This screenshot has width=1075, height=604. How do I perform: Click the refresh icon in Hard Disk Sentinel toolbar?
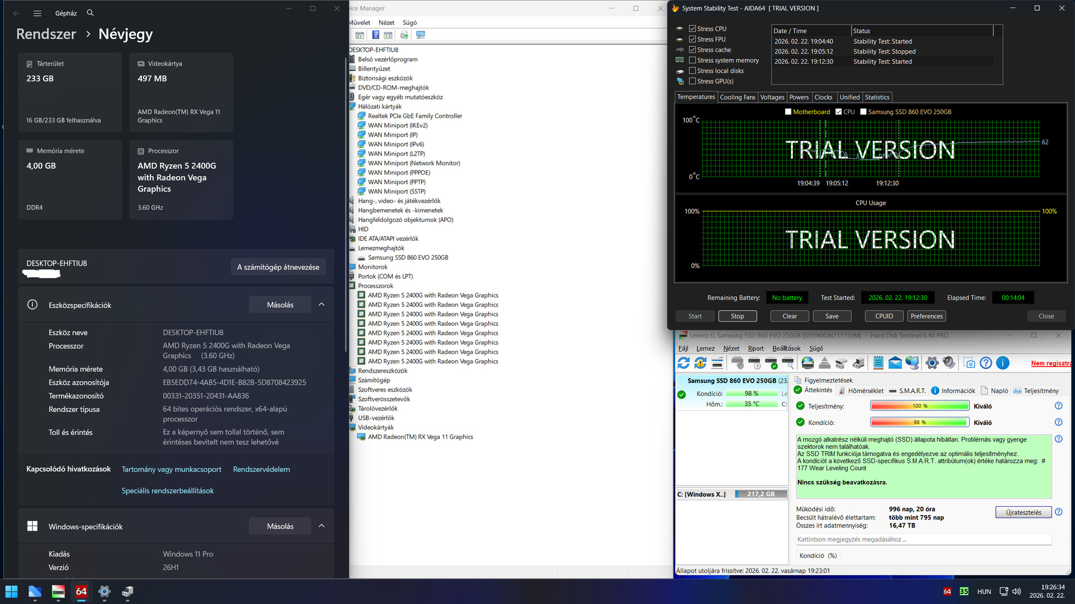(x=684, y=363)
